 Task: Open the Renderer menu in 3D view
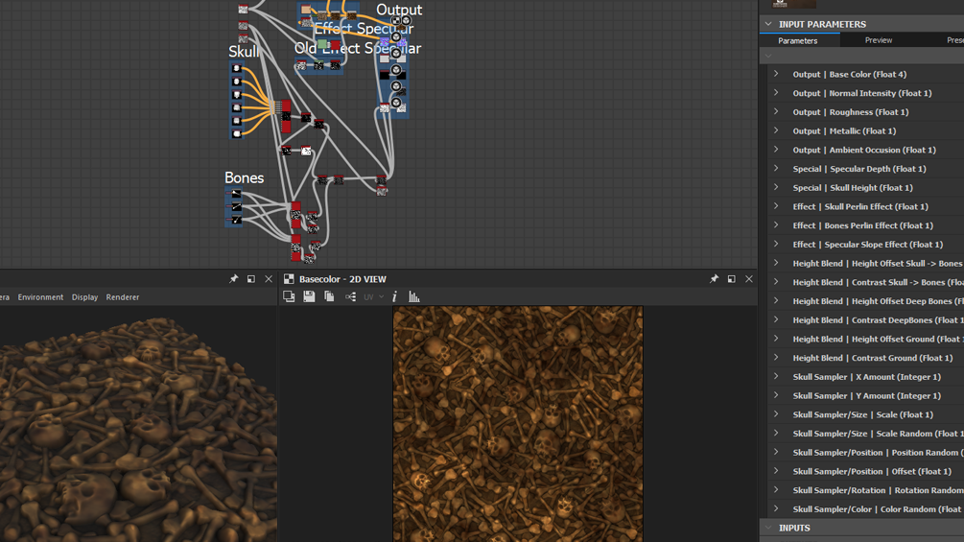tap(123, 296)
